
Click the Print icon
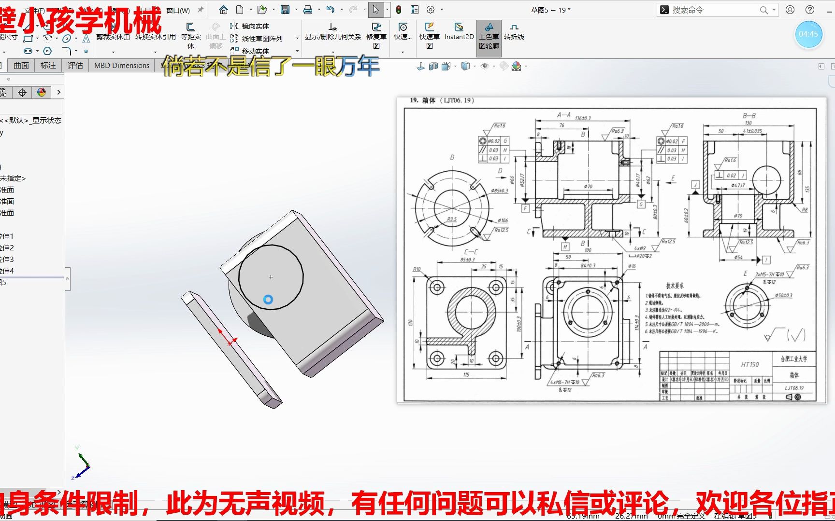307,10
